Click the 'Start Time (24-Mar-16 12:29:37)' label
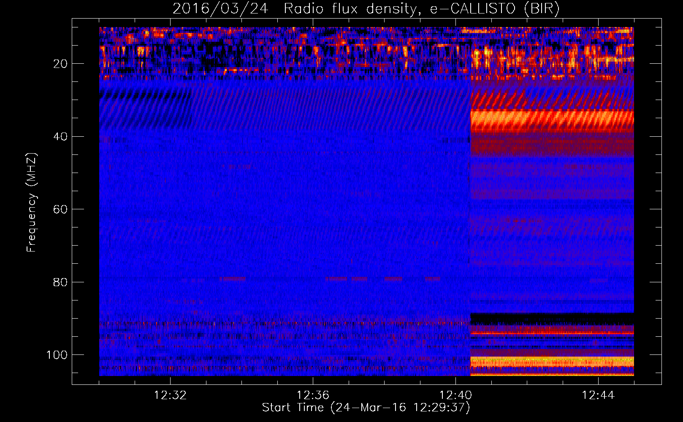This screenshot has height=422, width=683. point(366,408)
